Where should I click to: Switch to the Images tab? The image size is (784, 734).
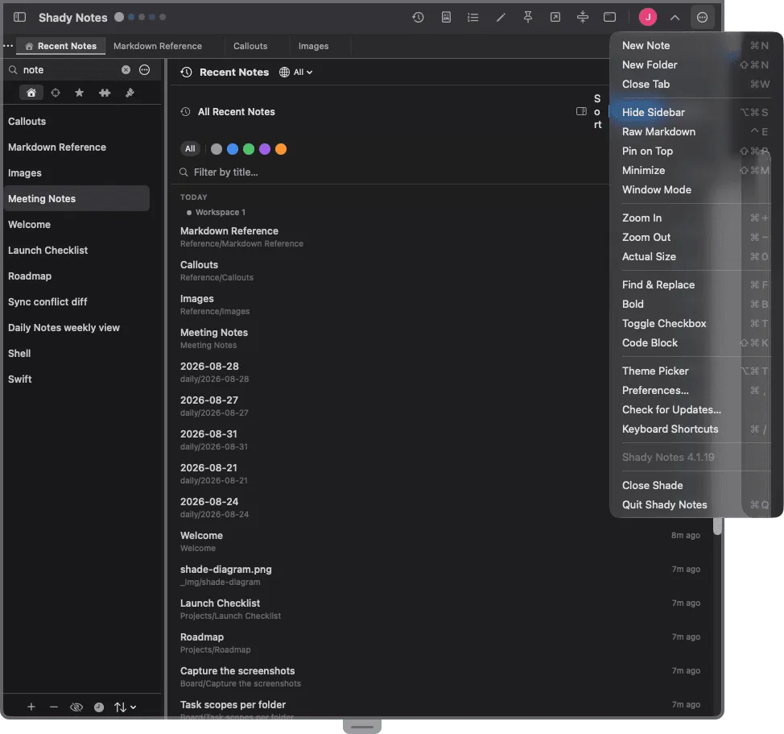pyautogui.click(x=313, y=46)
